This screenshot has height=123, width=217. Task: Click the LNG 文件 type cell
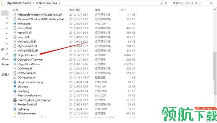(101, 95)
